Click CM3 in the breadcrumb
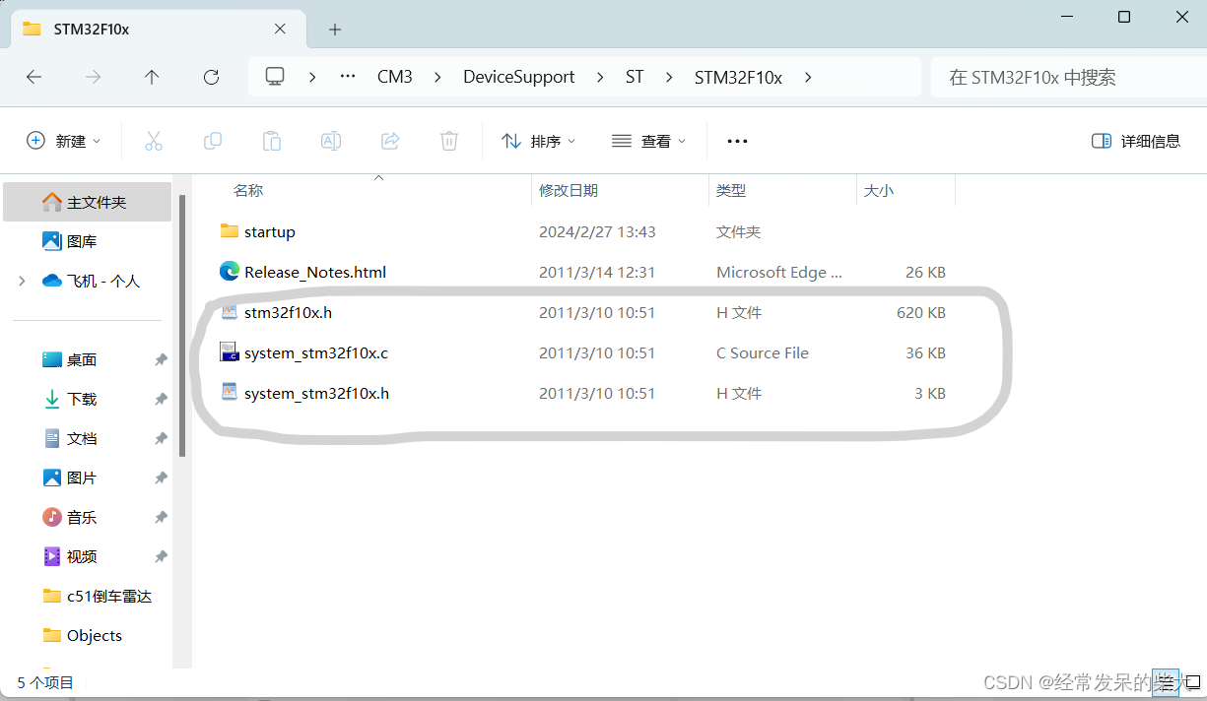Image resolution: width=1207 pixels, height=701 pixels. click(x=395, y=77)
